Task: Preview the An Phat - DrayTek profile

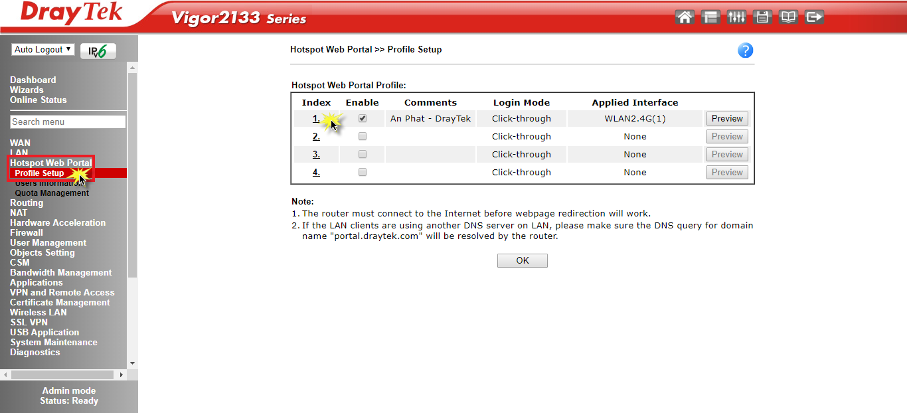Action: tap(727, 119)
